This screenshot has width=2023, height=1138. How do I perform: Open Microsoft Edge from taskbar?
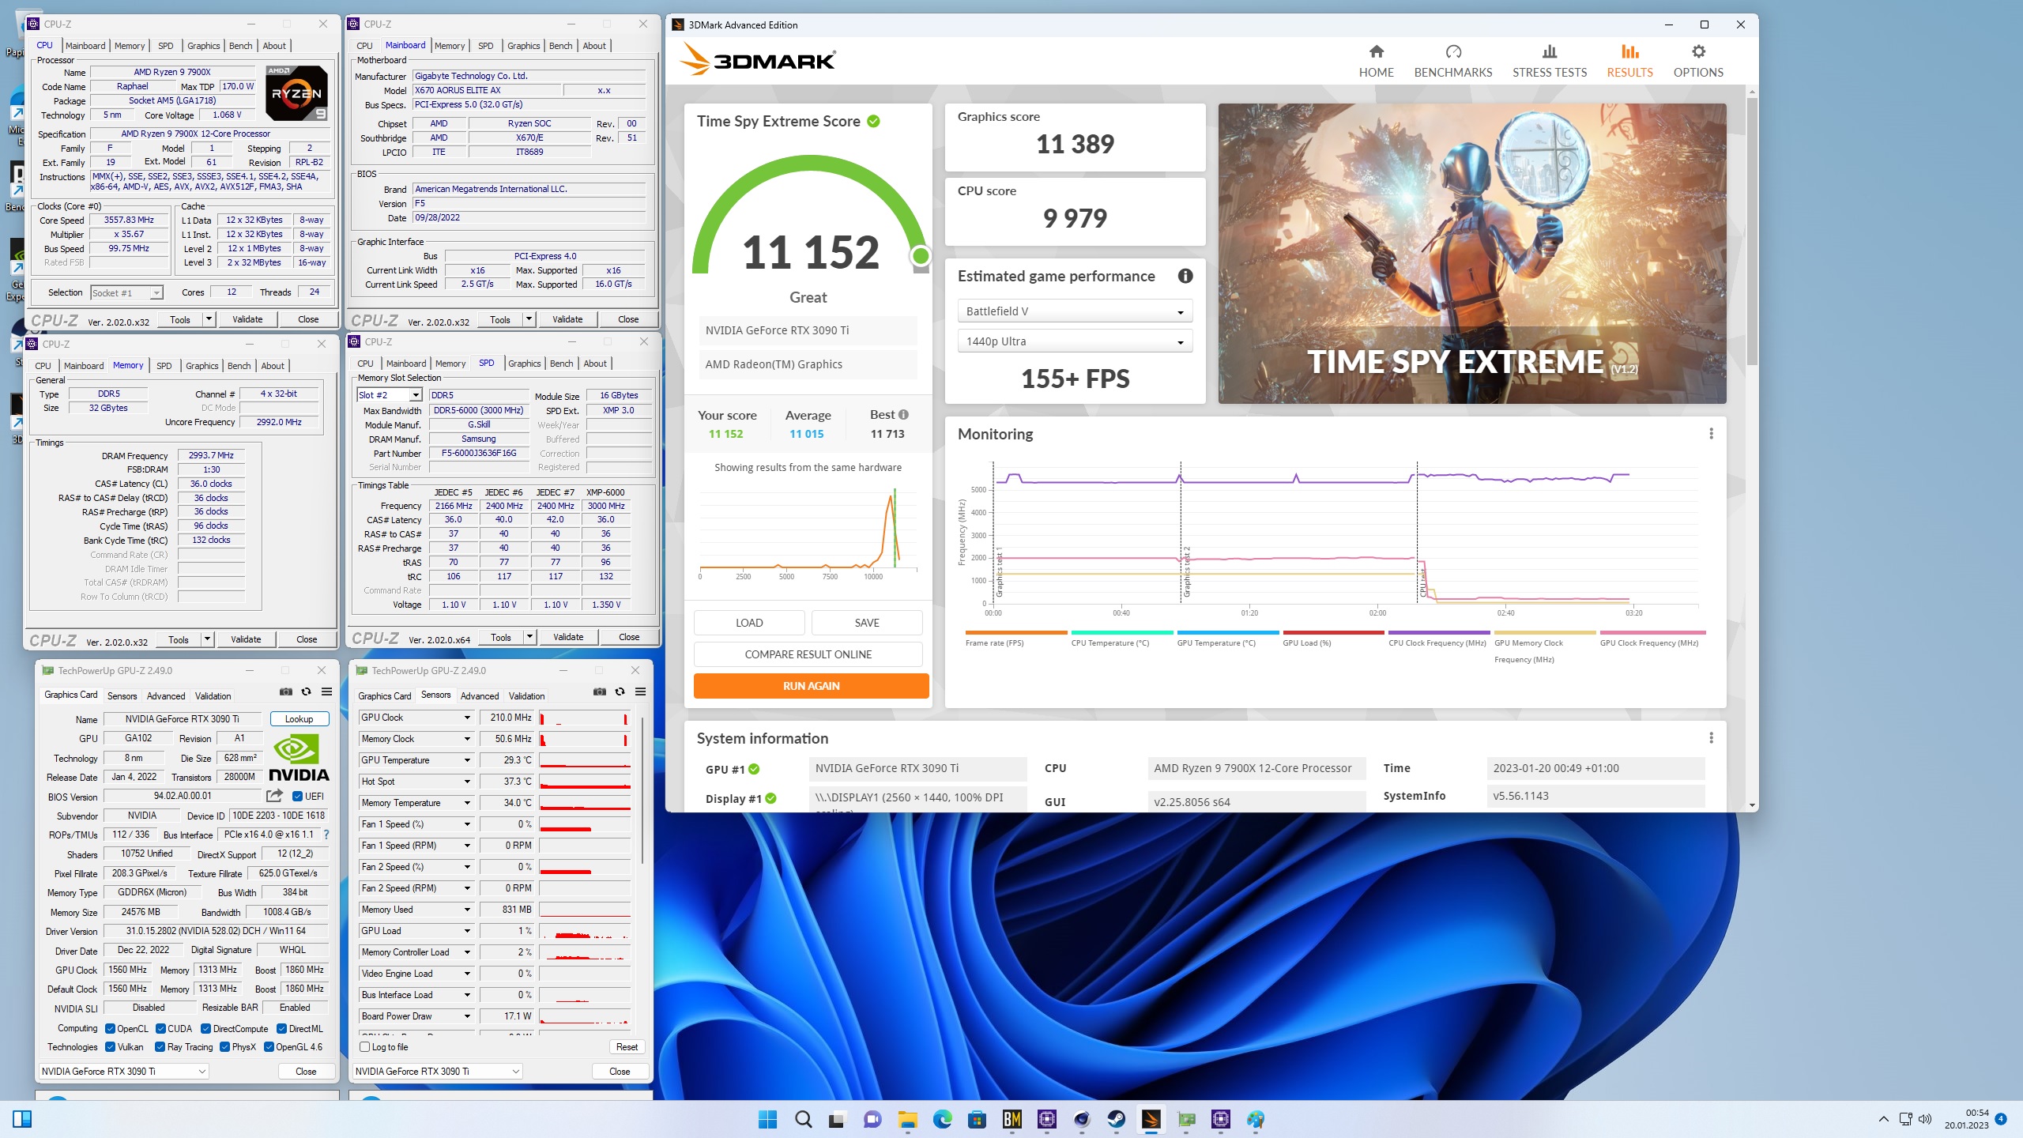coord(942,1119)
